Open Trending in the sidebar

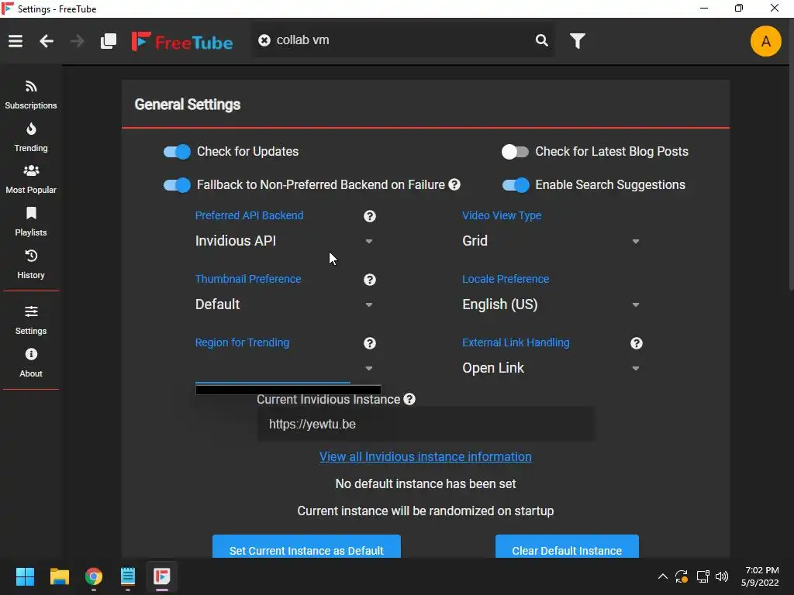tap(31, 137)
